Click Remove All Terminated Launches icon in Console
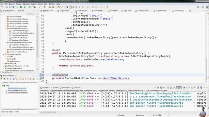This screenshot has width=209, height=117. click(161, 88)
